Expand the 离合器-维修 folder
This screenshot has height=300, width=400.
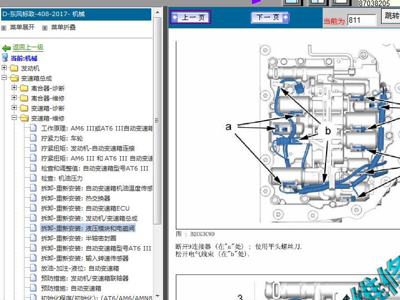click(x=14, y=98)
